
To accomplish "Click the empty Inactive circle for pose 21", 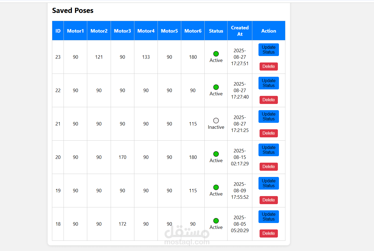I will (x=216, y=121).
